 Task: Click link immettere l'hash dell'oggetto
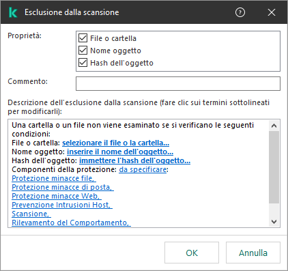pos(134,160)
